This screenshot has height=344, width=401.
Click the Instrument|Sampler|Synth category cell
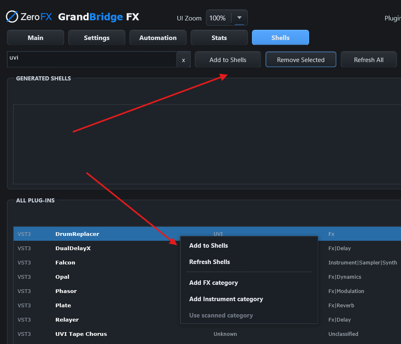[362, 262]
